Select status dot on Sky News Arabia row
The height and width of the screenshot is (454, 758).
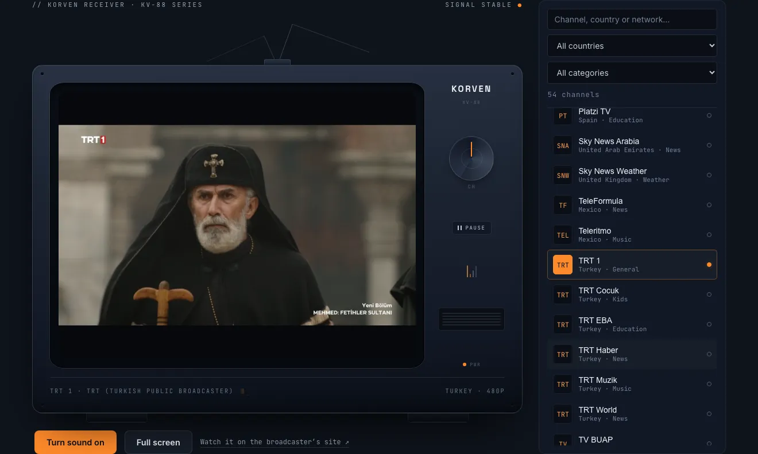click(709, 145)
